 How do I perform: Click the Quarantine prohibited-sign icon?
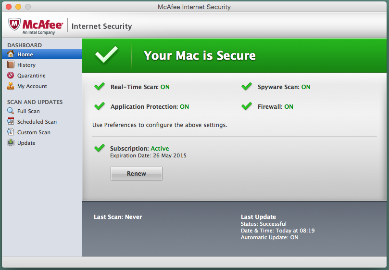pos(11,76)
